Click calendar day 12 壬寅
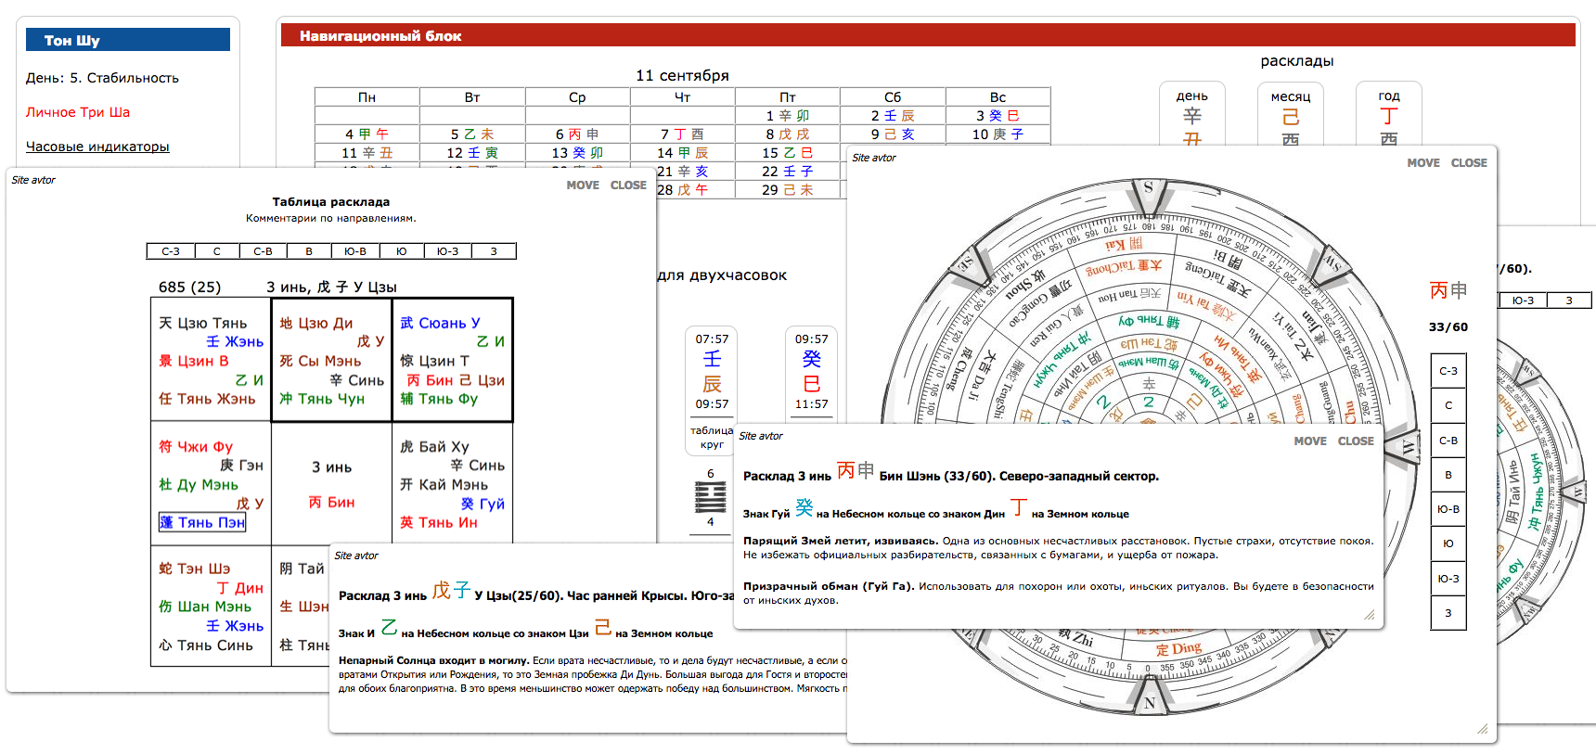This screenshot has width=1596, height=754. 472,153
